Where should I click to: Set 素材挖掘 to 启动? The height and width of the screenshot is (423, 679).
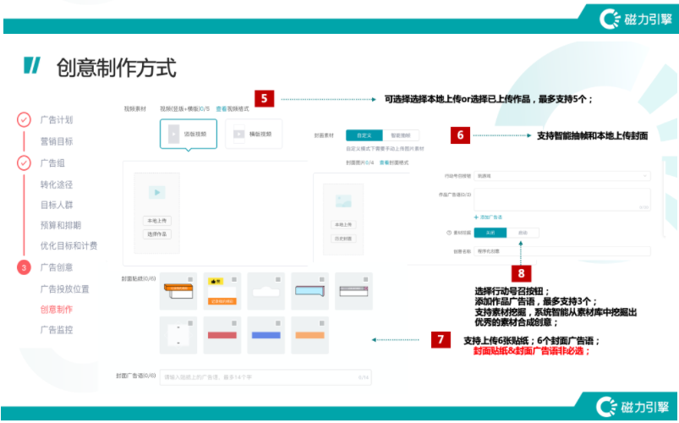click(x=523, y=233)
